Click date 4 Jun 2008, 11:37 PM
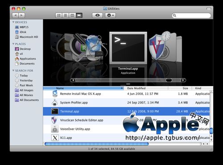The height and width of the screenshot is (165, 223). tap(143, 94)
